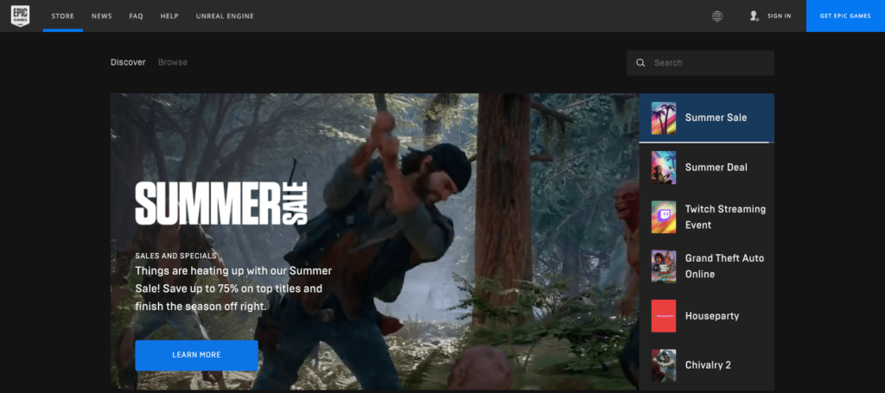Click the Houseparty carousel label
This screenshot has height=393, width=885.
pos(712,316)
